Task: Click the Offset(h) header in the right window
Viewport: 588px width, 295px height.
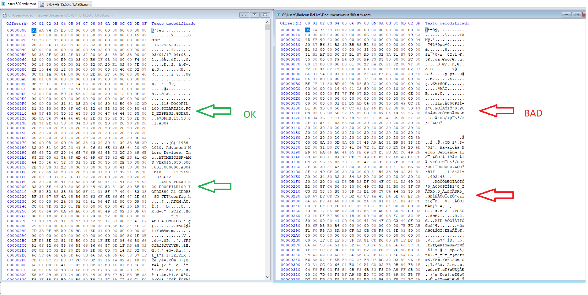Action: (290, 23)
